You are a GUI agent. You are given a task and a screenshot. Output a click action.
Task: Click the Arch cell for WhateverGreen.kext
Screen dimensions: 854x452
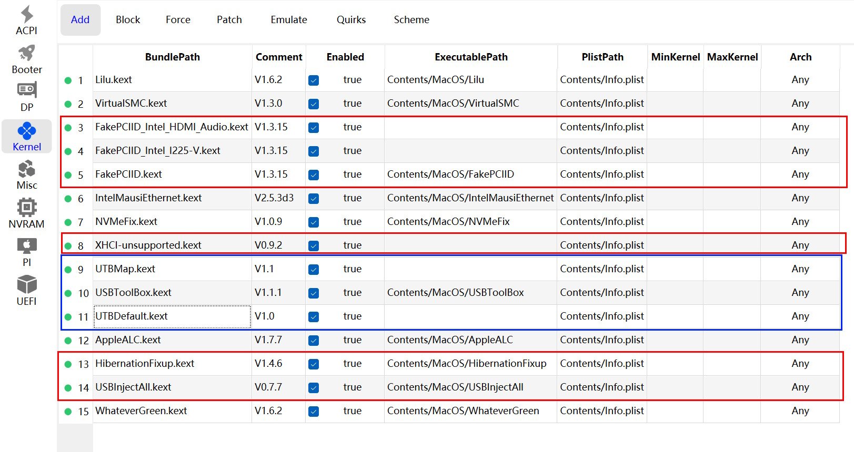point(800,411)
